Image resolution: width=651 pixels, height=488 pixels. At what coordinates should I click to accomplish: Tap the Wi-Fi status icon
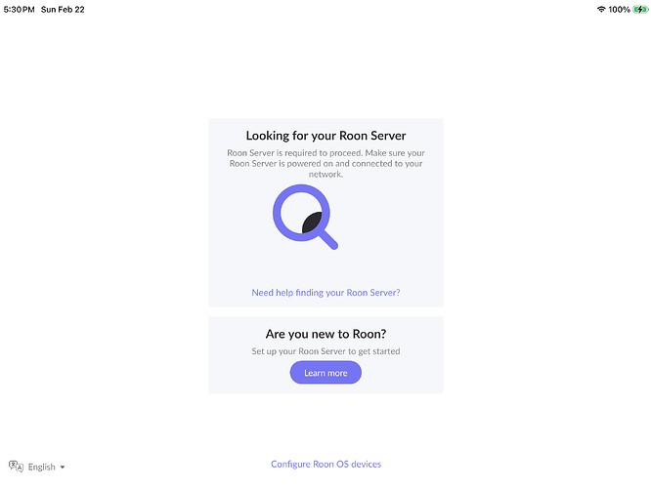pyautogui.click(x=600, y=9)
